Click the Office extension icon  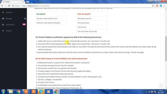coord(157,6)
